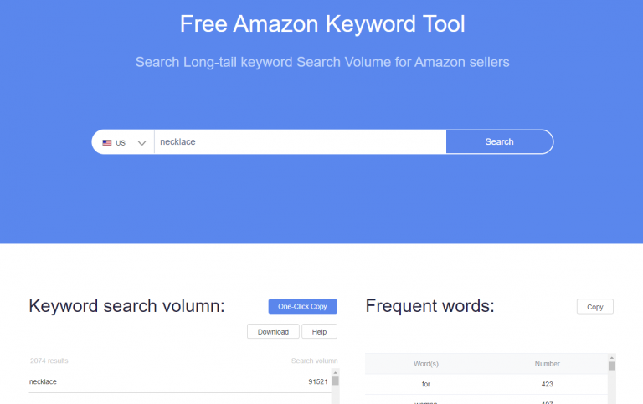643x404 pixels.
Task: Open Help for keyword search volume
Action: 319,331
